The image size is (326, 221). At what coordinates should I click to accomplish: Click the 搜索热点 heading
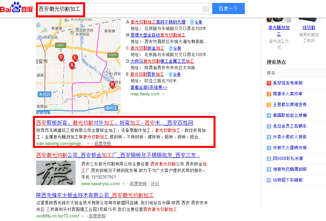coord(276,62)
